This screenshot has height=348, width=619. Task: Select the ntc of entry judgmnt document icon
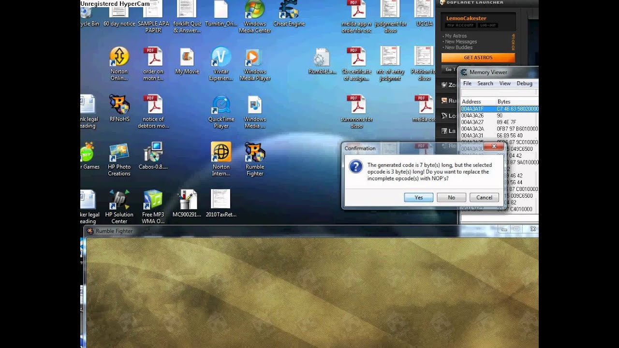coord(390,64)
